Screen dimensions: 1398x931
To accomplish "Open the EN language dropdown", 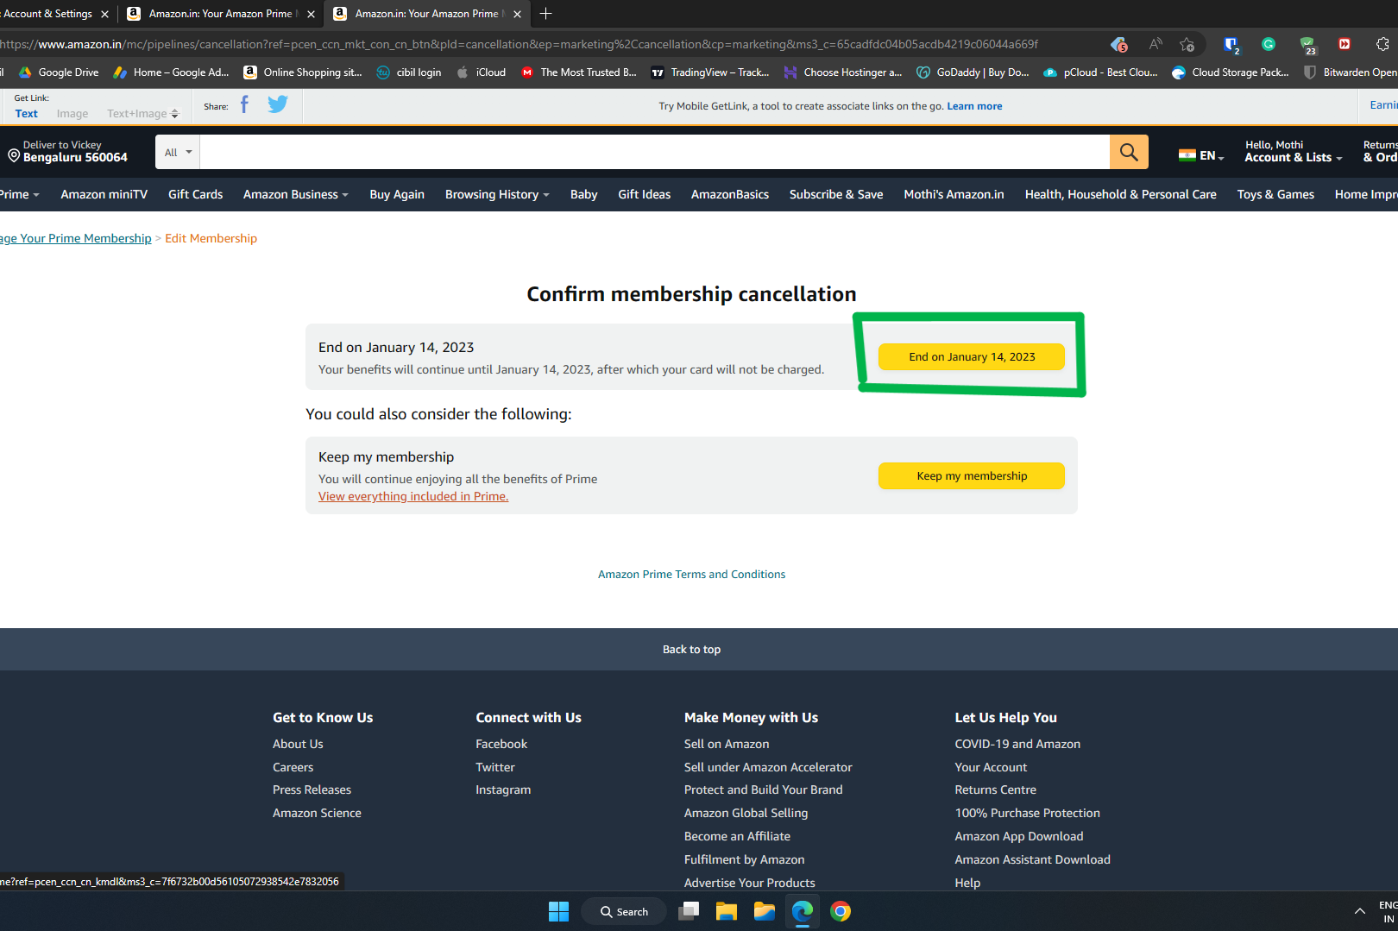I will click(1202, 155).
